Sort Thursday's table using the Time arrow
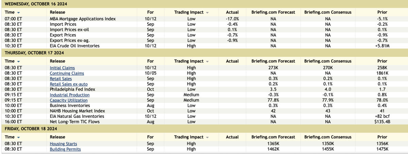408x154 pixels. coord(18,62)
